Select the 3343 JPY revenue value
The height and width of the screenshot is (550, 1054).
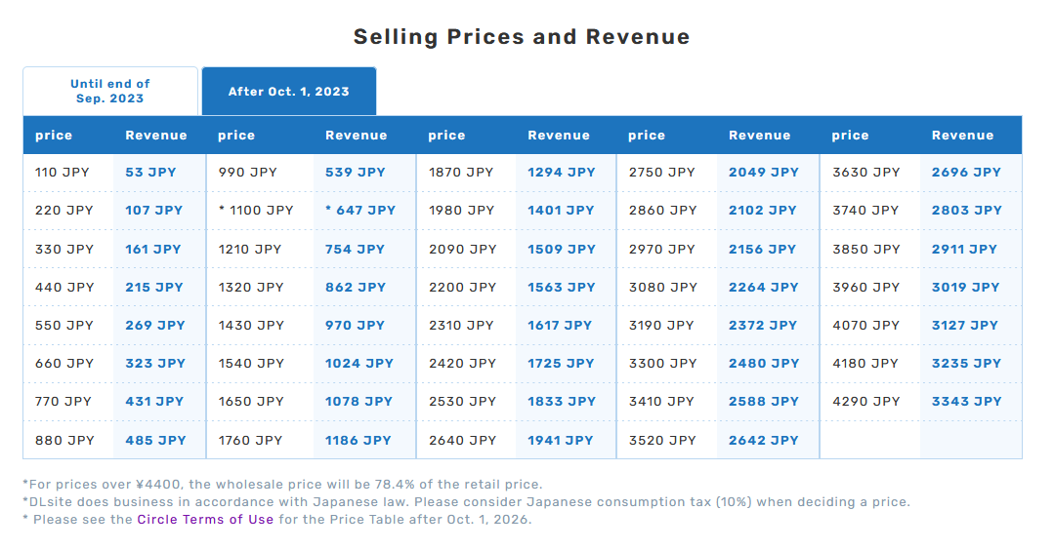click(x=966, y=402)
